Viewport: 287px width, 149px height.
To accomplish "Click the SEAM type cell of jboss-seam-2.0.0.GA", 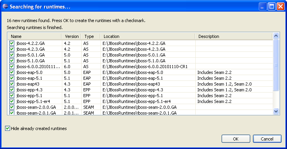I will click(x=89, y=107).
